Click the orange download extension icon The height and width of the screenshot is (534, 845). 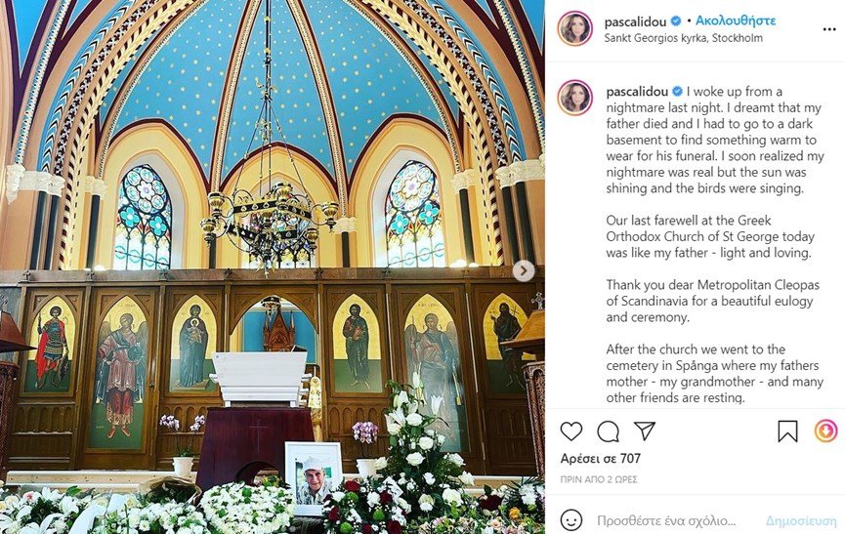(825, 431)
